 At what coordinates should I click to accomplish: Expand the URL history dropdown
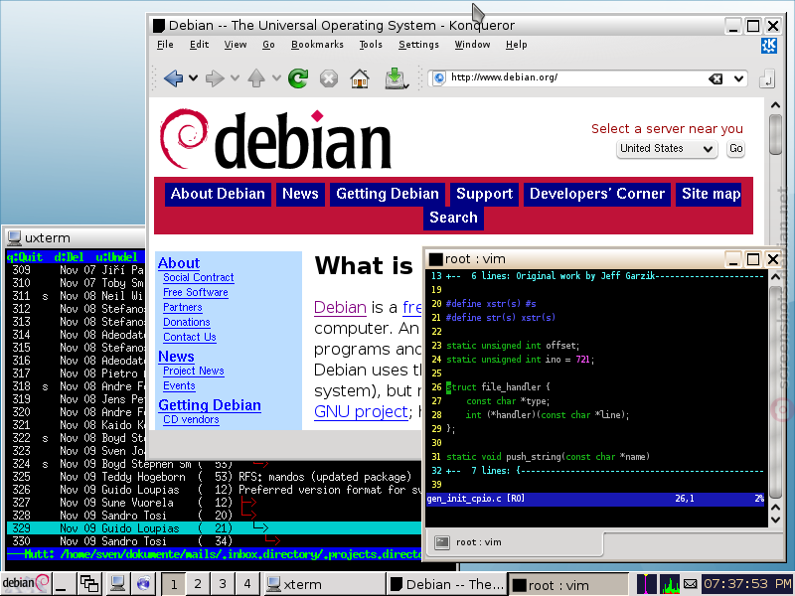tap(738, 78)
